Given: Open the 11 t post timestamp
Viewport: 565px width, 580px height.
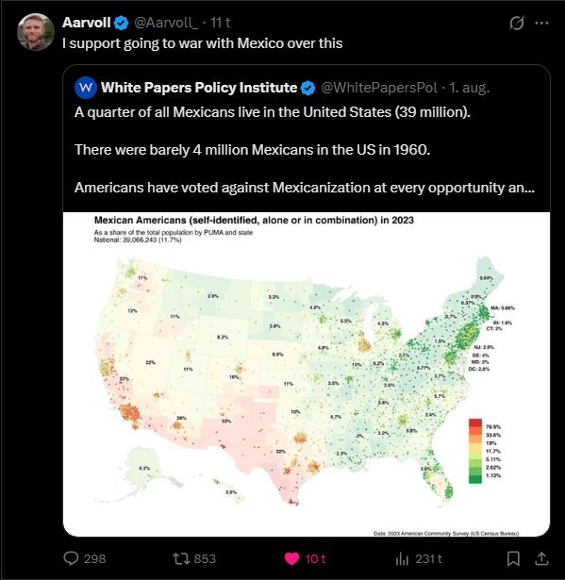Looking at the screenshot, I should pyautogui.click(x=220, y=23).
